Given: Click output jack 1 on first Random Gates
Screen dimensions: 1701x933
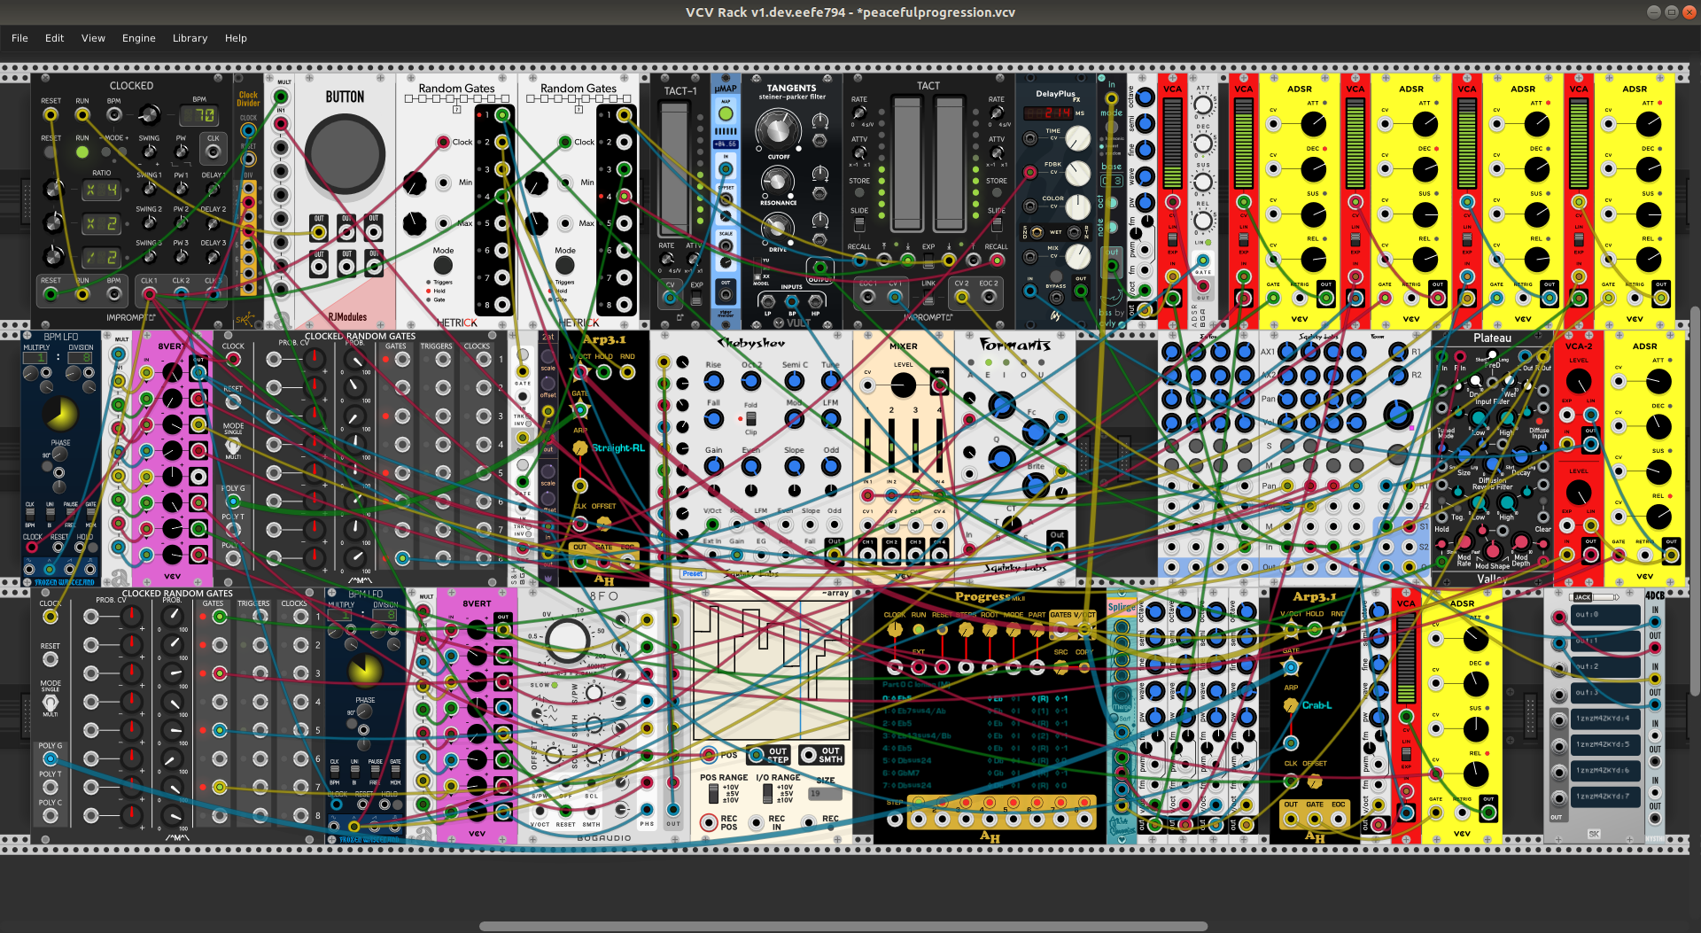Looking at the screenshot, I should [x=502, y=115].
